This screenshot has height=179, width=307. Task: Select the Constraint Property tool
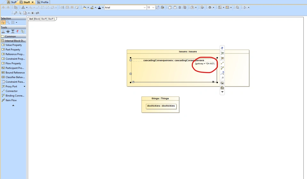pos(13,59)
